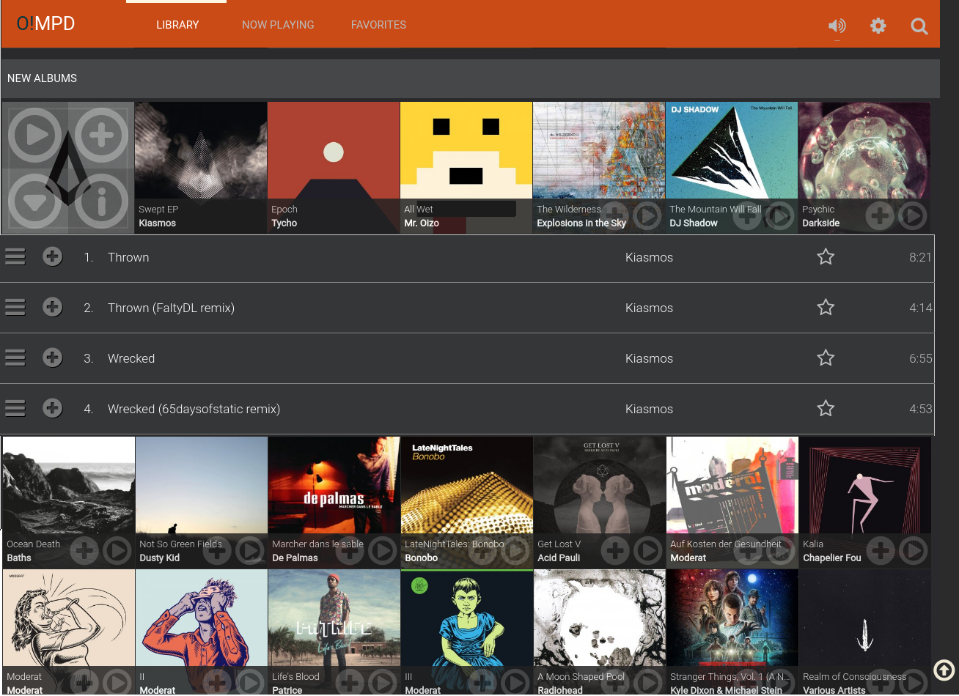The width and height of the screenshot is (959, 696).
Task: Open settings gear icon
Action: click(x=878, y=26)
